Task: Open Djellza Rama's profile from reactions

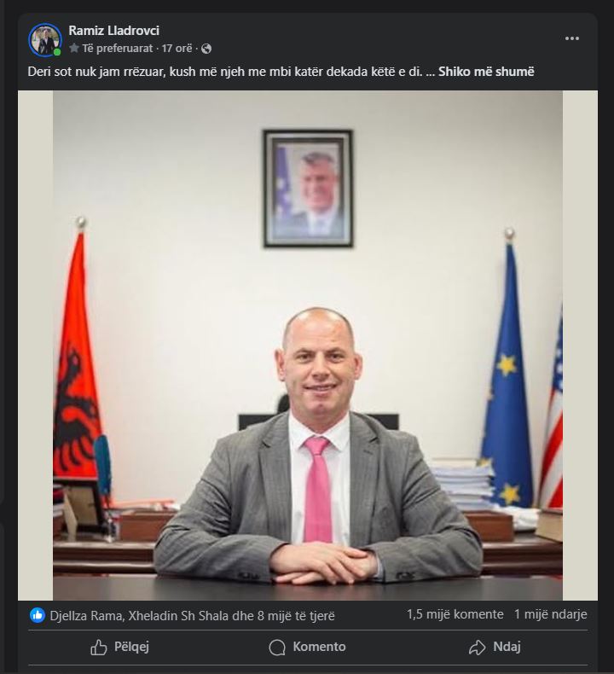Action: point(87,616)
